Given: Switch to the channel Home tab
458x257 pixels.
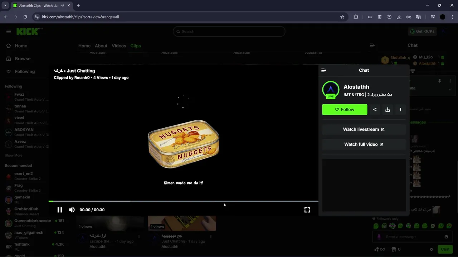Looking at the screenshot, I should click(x=84, y=46).
